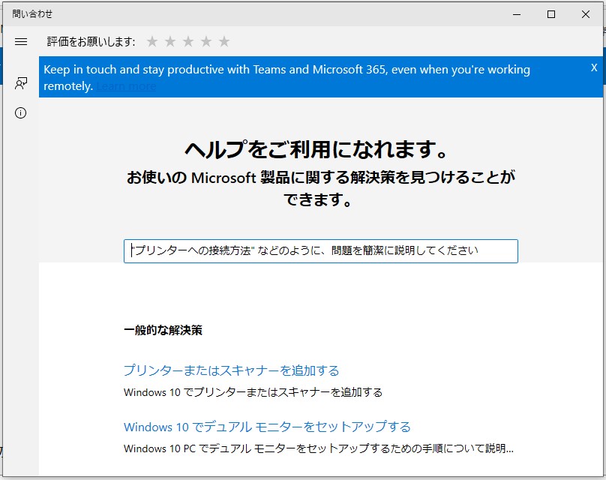606x480 pixels.
Task: Open the Windows 10 dual monitor setup guide
Action: 266,426
